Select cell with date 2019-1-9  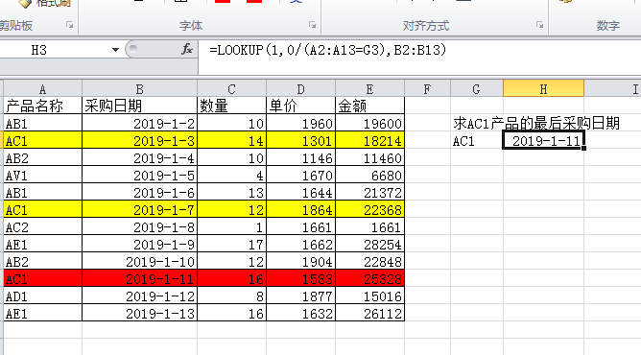(139, 244)
